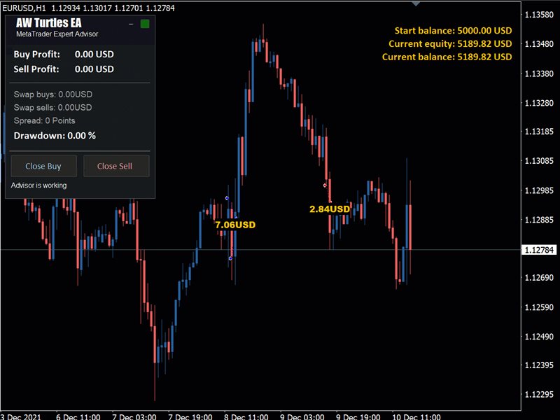The height and width of the screenshot is (420, 560).
Task: Click the red sell marker near 2.84USD
Action: point(325,185)
